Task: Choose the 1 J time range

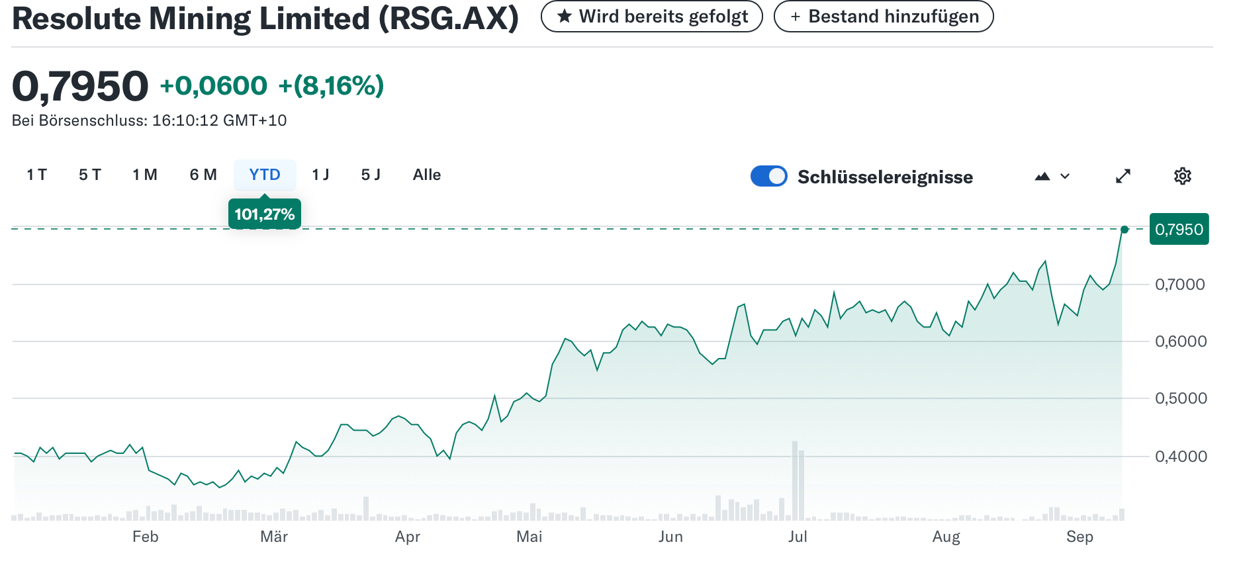Action: point(321,175)
